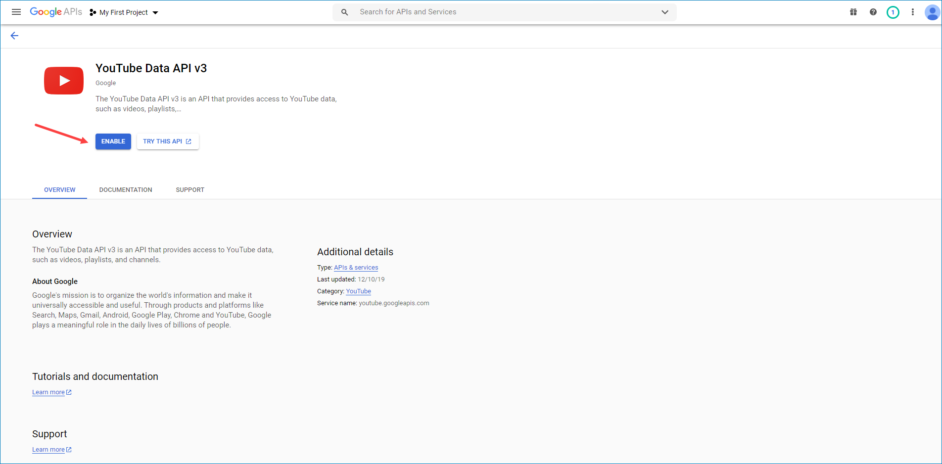The width and height of the screenshot is (942, 464).
Task: Open the hamburger navigation menu
Action: click(x=16, y=12)
